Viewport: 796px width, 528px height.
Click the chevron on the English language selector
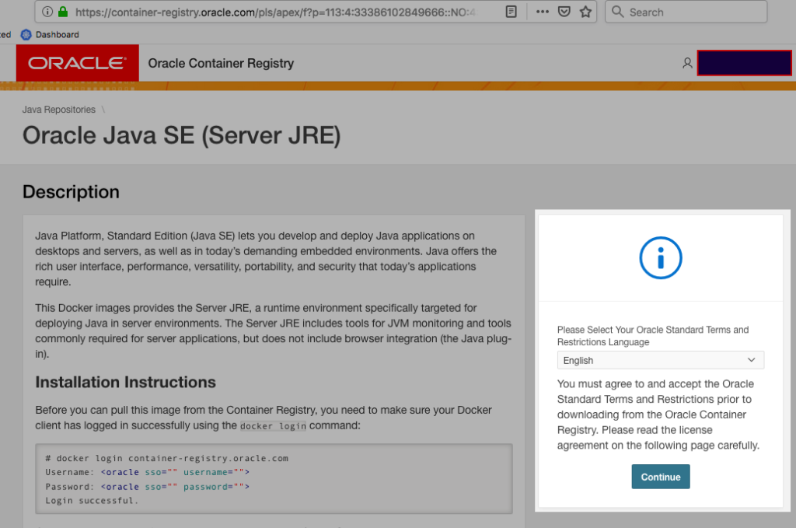click(x=752, y=360)
